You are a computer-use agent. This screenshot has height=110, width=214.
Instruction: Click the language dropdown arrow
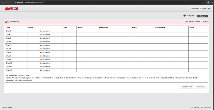[x=209, y=16]
